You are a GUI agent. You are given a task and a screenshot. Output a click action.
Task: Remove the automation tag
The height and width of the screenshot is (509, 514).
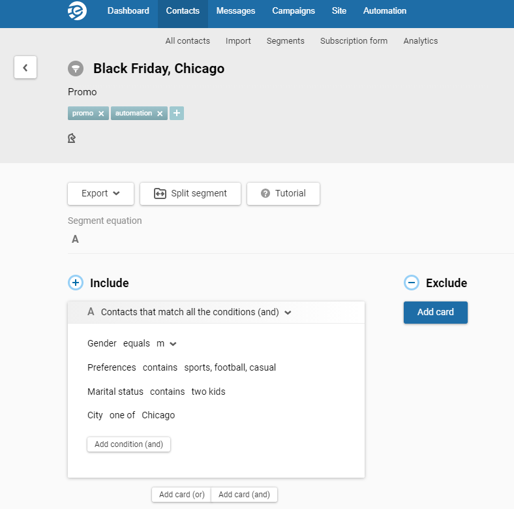click(160, 114)
